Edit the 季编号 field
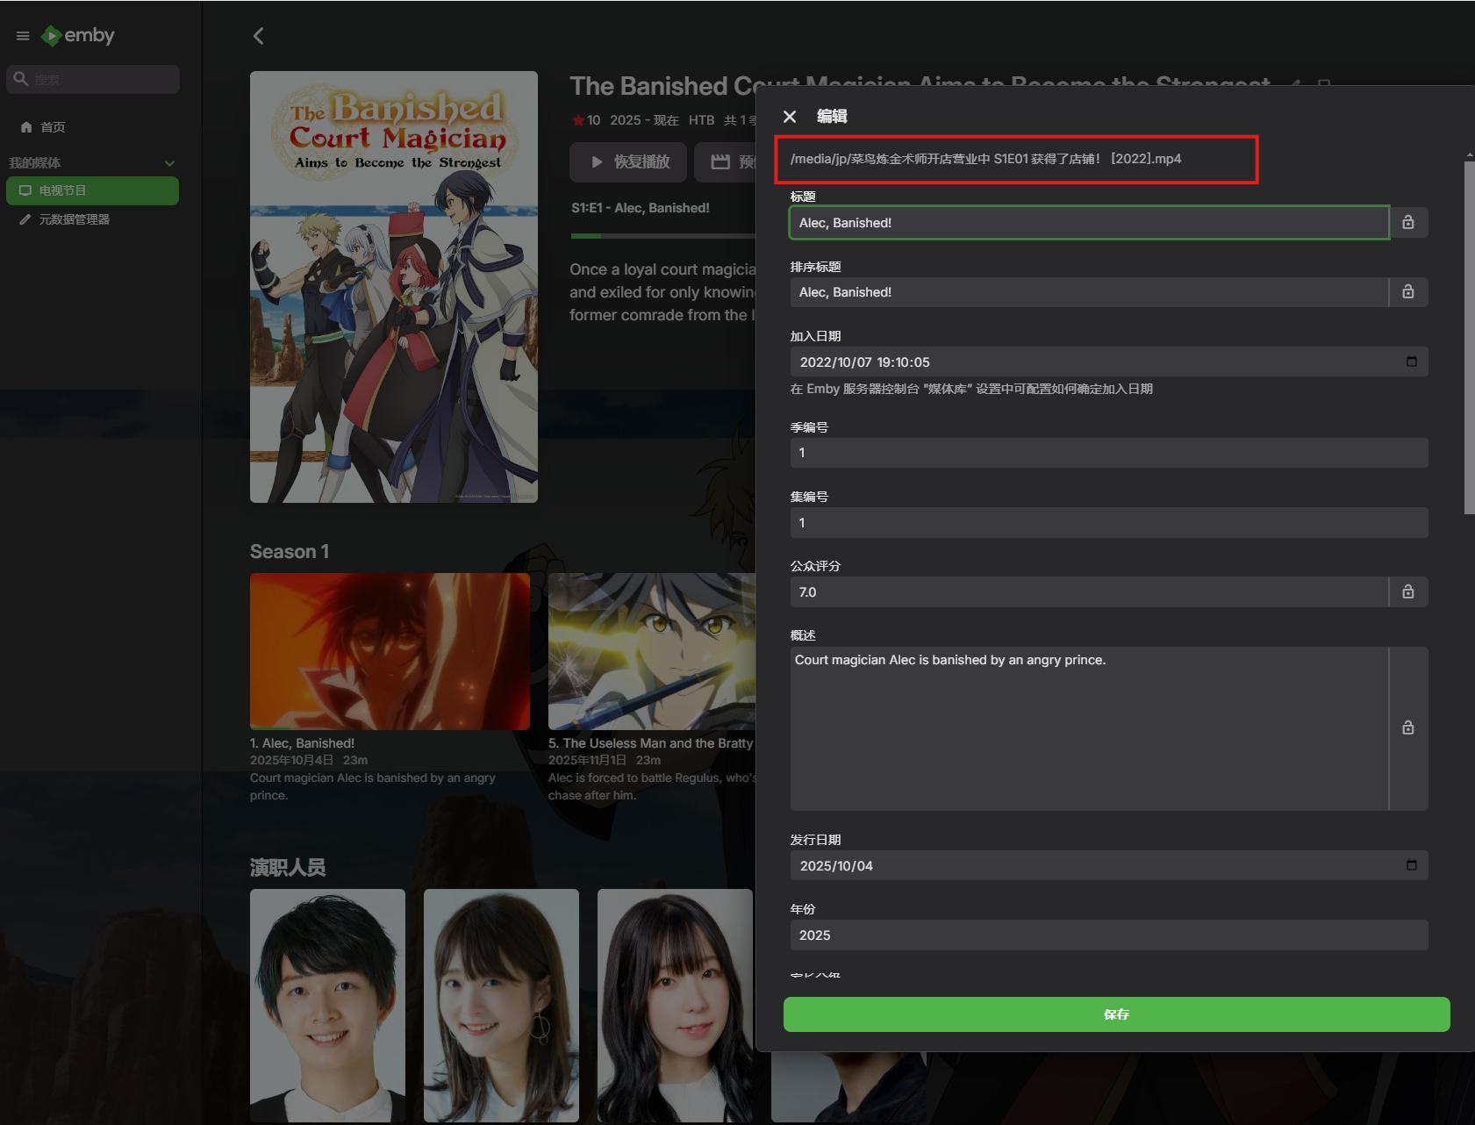The height and width of the screenshot is (1125, 1475). pyautogui.click(x=1109, y=453)
